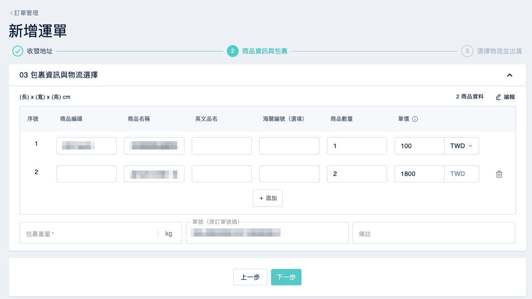Viewport: 532px width, 299px height.
Task: Click disabled TWD currency in row 2
Action: pyautogui.click(x=461, y=174)
